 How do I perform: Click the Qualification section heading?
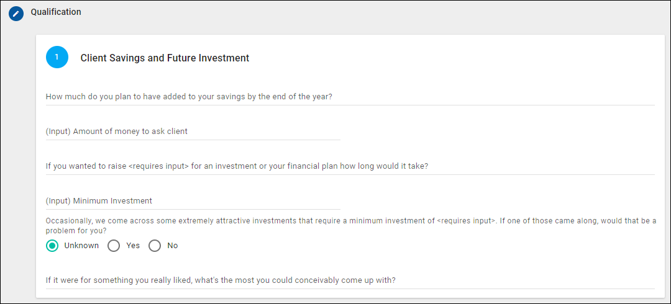56,12
